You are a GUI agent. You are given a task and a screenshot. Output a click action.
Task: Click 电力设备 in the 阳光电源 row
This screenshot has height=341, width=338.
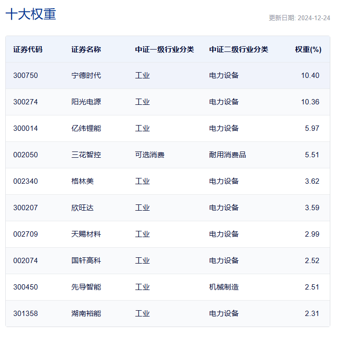pyautogui.click(x=224, y=102)
